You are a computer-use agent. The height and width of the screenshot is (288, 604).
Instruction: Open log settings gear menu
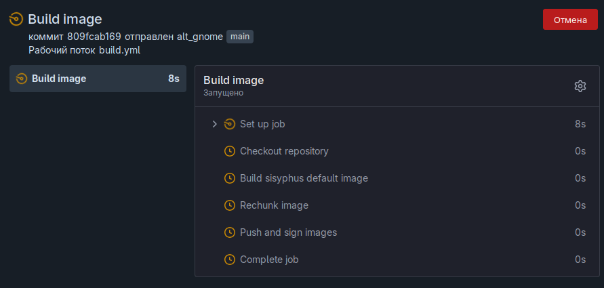[580, 86]
